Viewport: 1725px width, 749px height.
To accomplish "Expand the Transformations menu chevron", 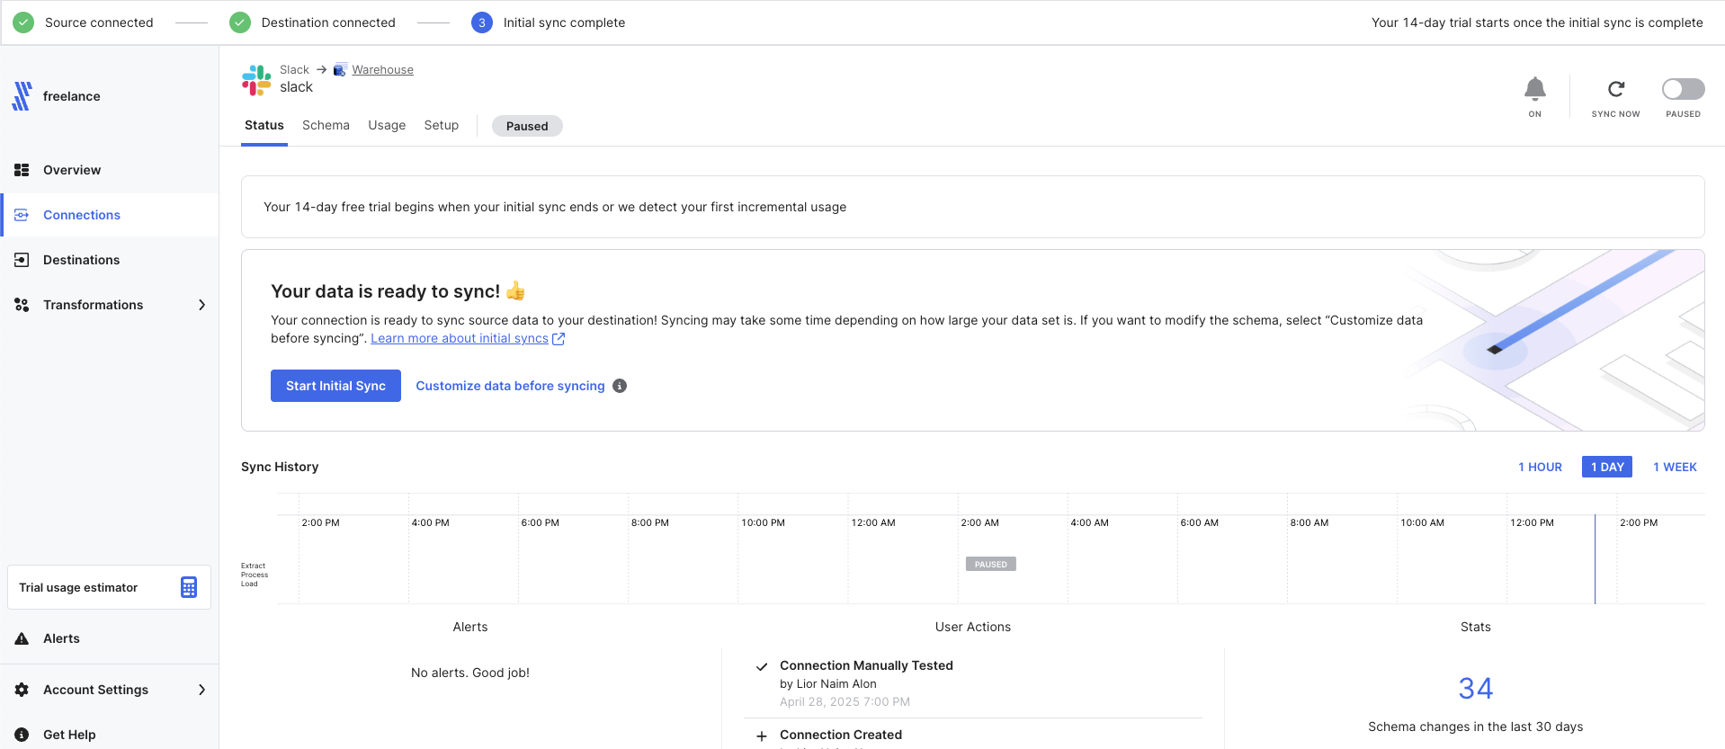I will 201,305.
